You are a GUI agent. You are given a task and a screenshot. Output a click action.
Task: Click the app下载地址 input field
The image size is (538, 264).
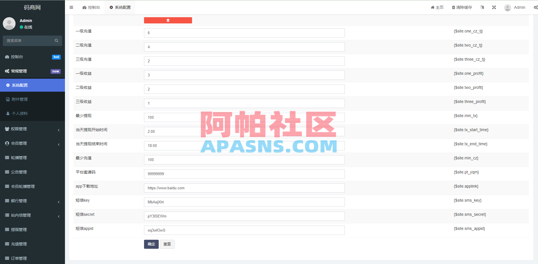pos(244,188)
